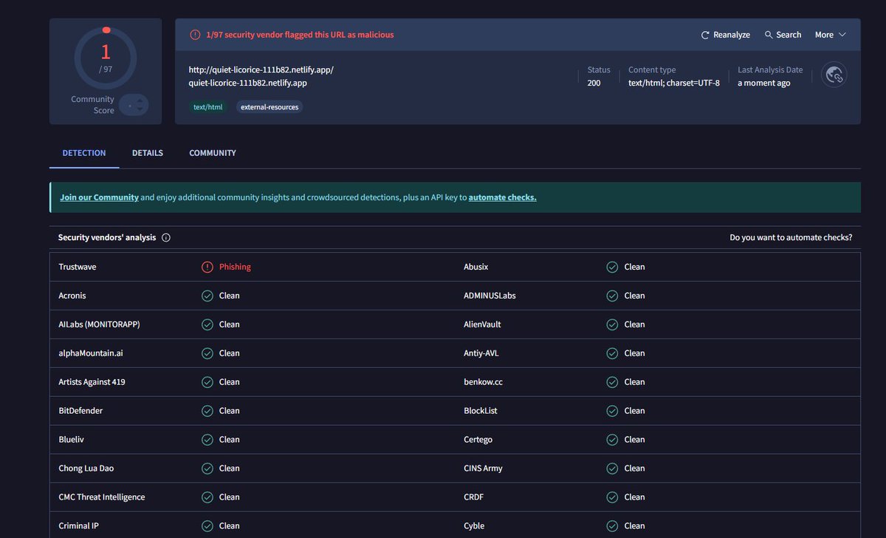
Task: Follow the automate checks. link
Action: click(x=502, y=197)
